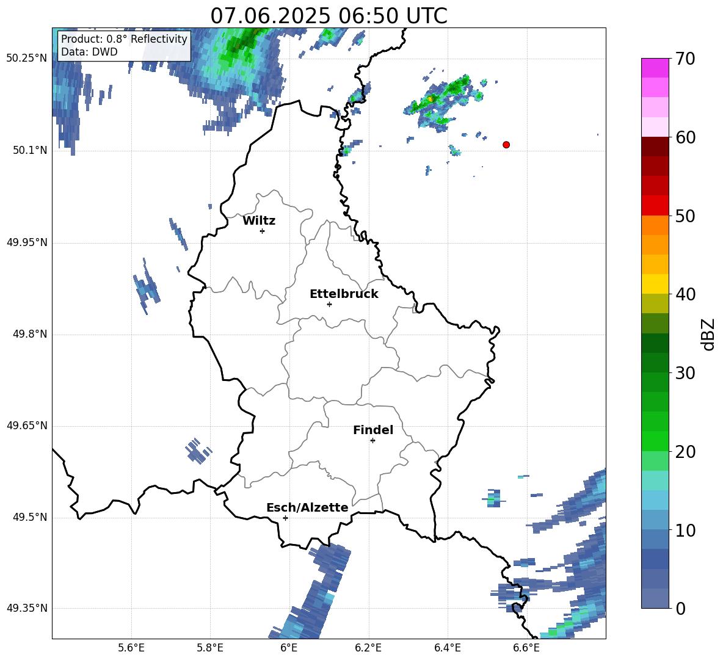Screen dimensions: 723x660
Task: Click the 49.35°N latitude label
Action: 27,608
